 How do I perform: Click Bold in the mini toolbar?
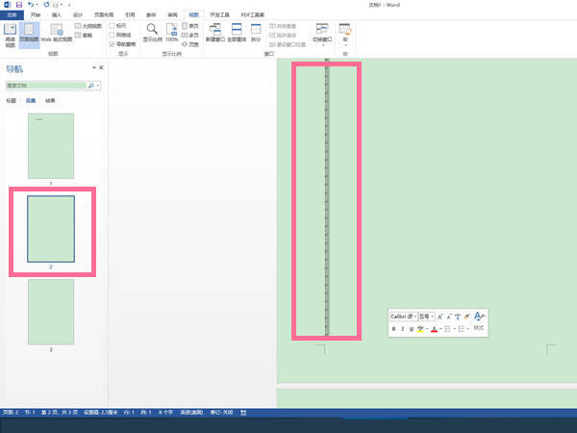coord(393,329)
